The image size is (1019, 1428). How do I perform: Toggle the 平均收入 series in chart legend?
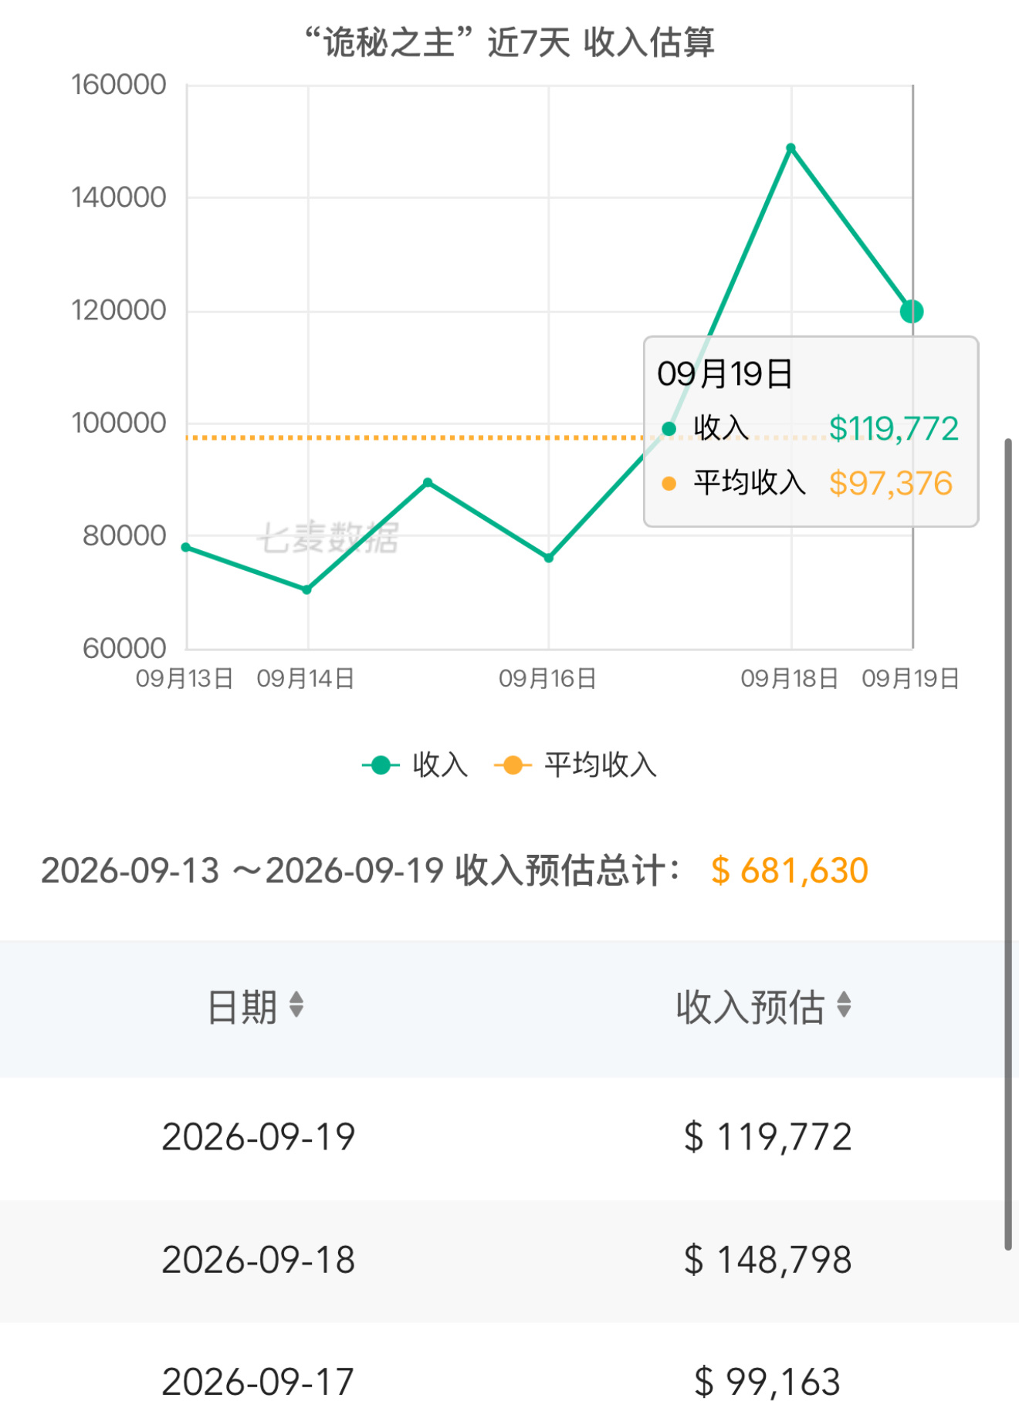click(x=576, y=765)
